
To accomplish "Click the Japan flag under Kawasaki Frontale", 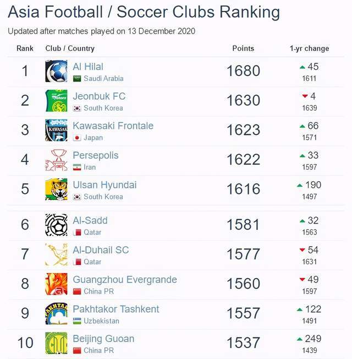I will pyautogui.click(x=77, y=138).
